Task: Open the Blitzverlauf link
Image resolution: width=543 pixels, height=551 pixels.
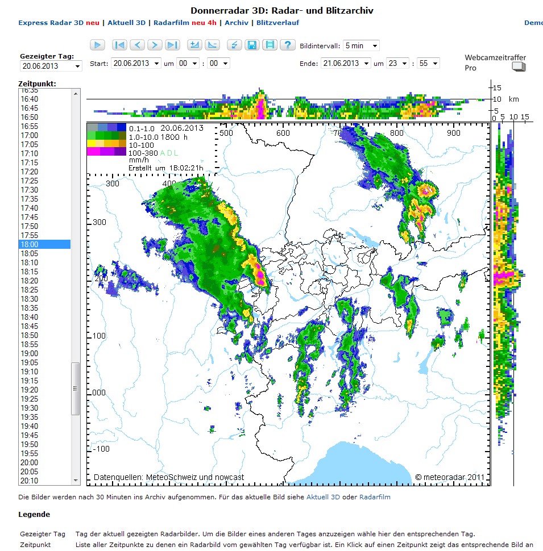Action: click(278, 23)
